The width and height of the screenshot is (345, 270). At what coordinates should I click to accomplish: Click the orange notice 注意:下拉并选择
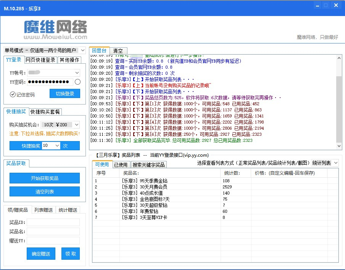point(44,133)
